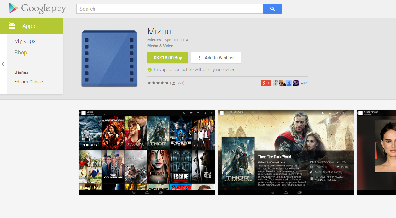Focus the Search input field

[x=170, y=9]
